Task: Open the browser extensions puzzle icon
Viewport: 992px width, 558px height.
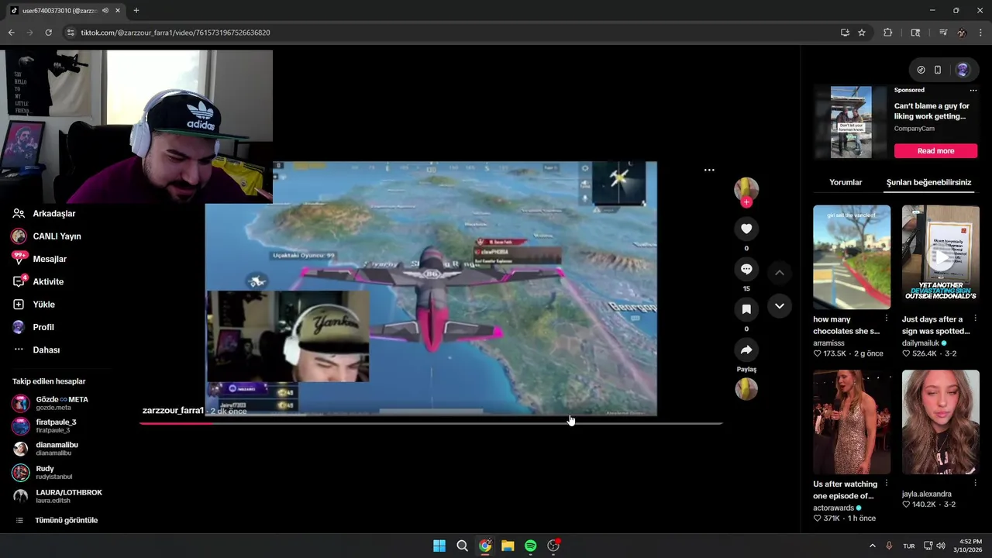Action: pos(888,33)
